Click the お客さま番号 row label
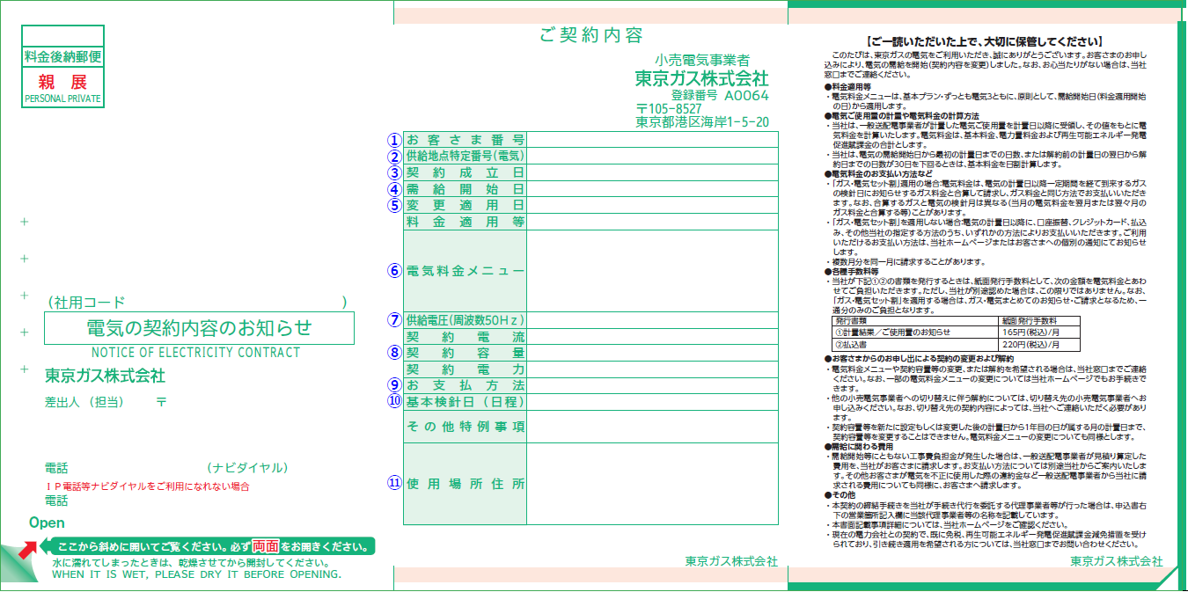The height and width of the screenshot is (592, 1188). 465,140
